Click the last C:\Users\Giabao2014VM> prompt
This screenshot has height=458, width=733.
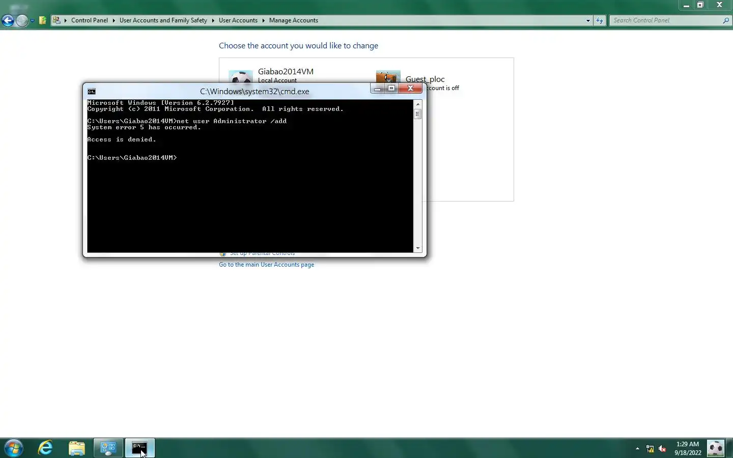[x=132, y=158]
